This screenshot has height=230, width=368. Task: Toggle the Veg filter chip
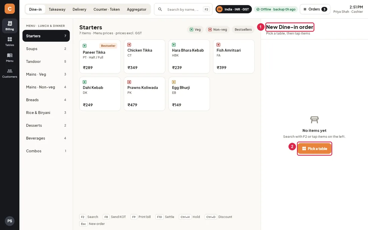pyautogui.click(x=195, y=29)
